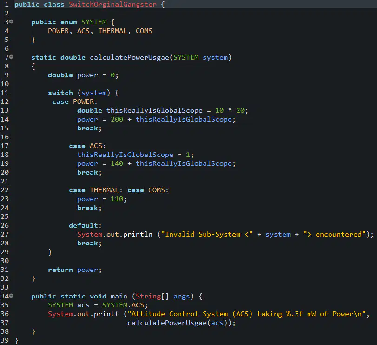Click the value 110 on line 23
This screenshot has height=345, width=377.
pyautogui.click(x=117, y=199)
